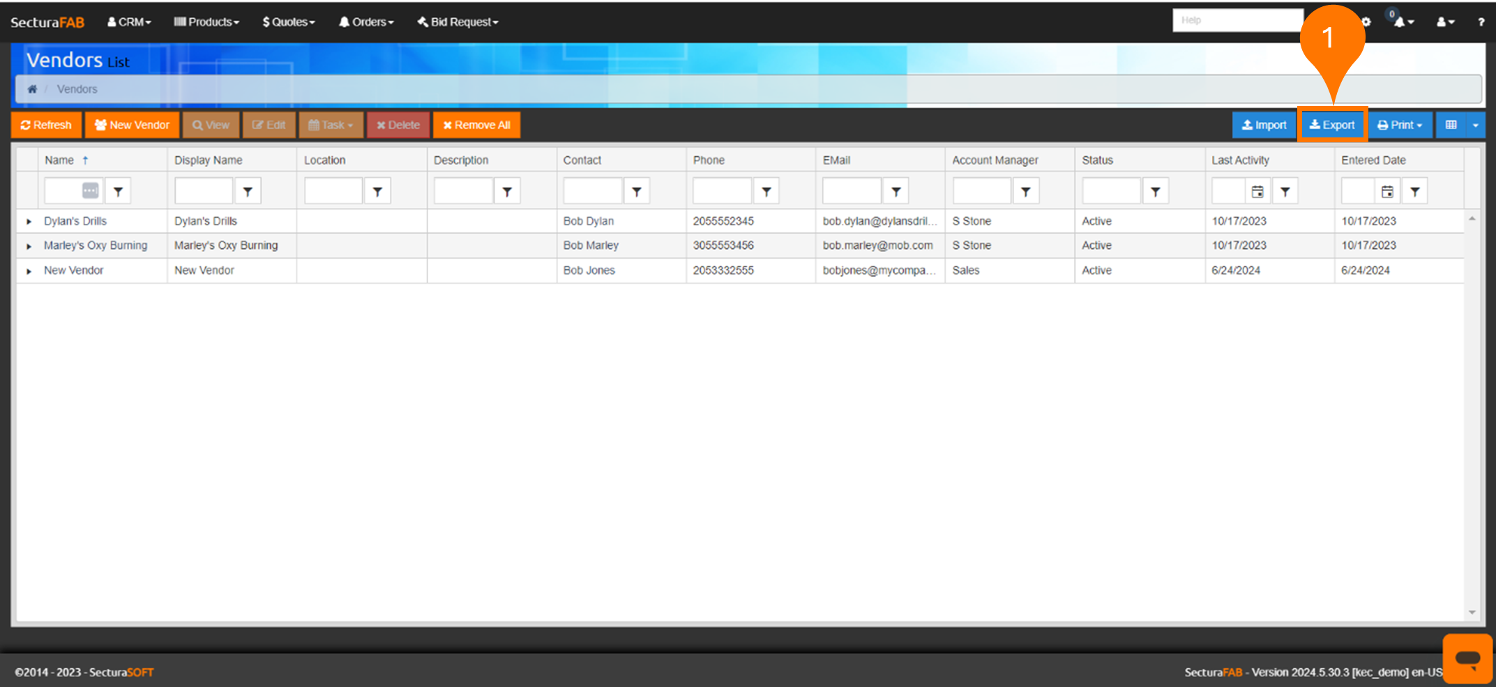Click the question mark help icon
1496x687 pixels.
pos(1481,22)
